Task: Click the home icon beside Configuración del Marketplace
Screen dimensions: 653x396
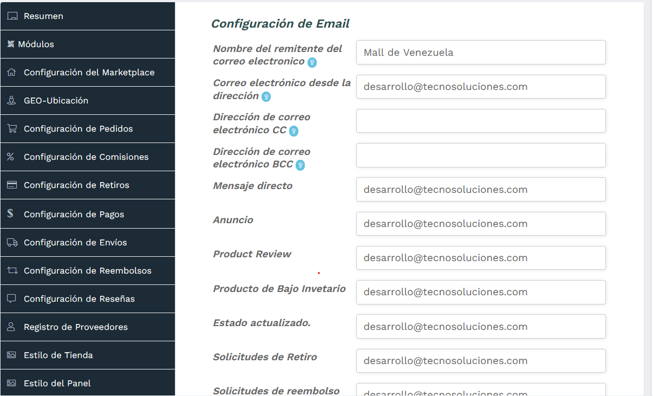Action: (x=10, y=72)
